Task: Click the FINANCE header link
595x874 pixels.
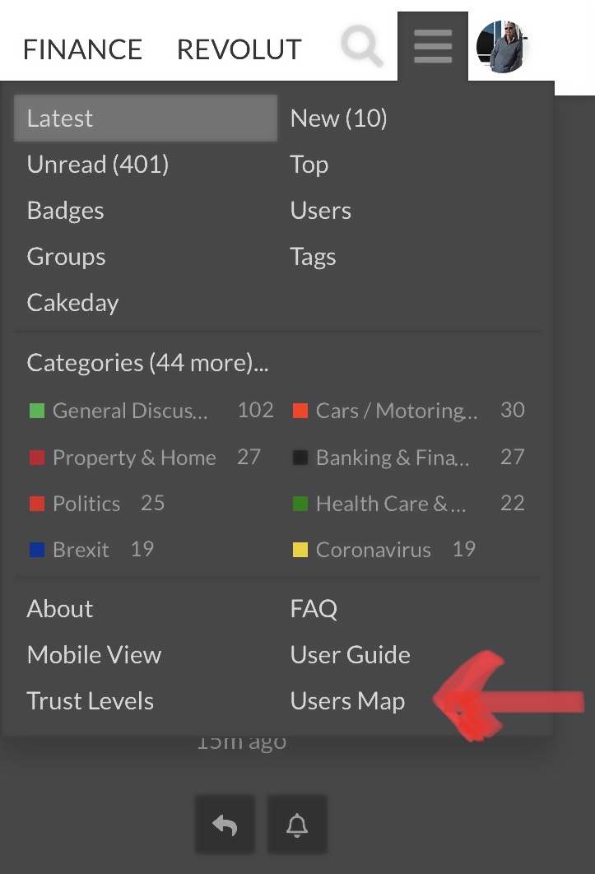Action: coord(82,49)
